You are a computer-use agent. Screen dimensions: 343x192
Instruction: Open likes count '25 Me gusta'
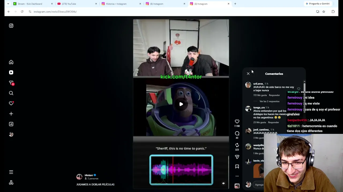click(x=260, y=122)
